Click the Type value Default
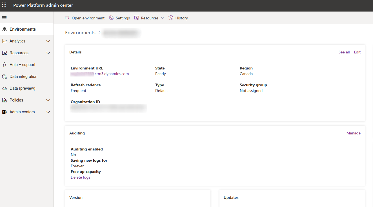The width and height of the screenshot is (373, 207). (x=161, y=91)
